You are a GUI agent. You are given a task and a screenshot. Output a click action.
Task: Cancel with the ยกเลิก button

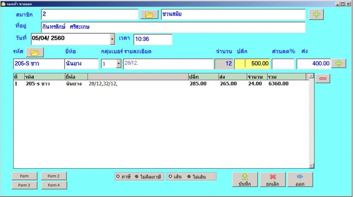tap(273, 179)
